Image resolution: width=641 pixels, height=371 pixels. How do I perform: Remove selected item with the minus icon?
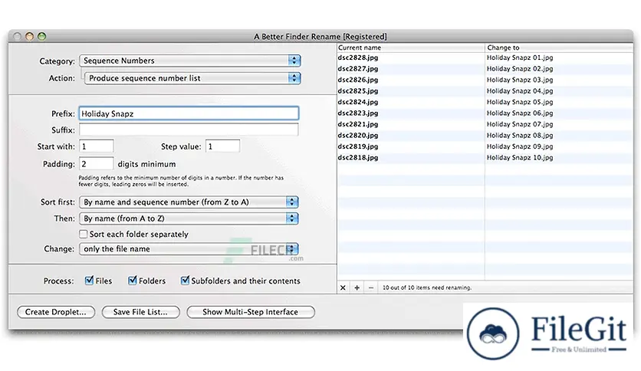click(x=371, y=287)
